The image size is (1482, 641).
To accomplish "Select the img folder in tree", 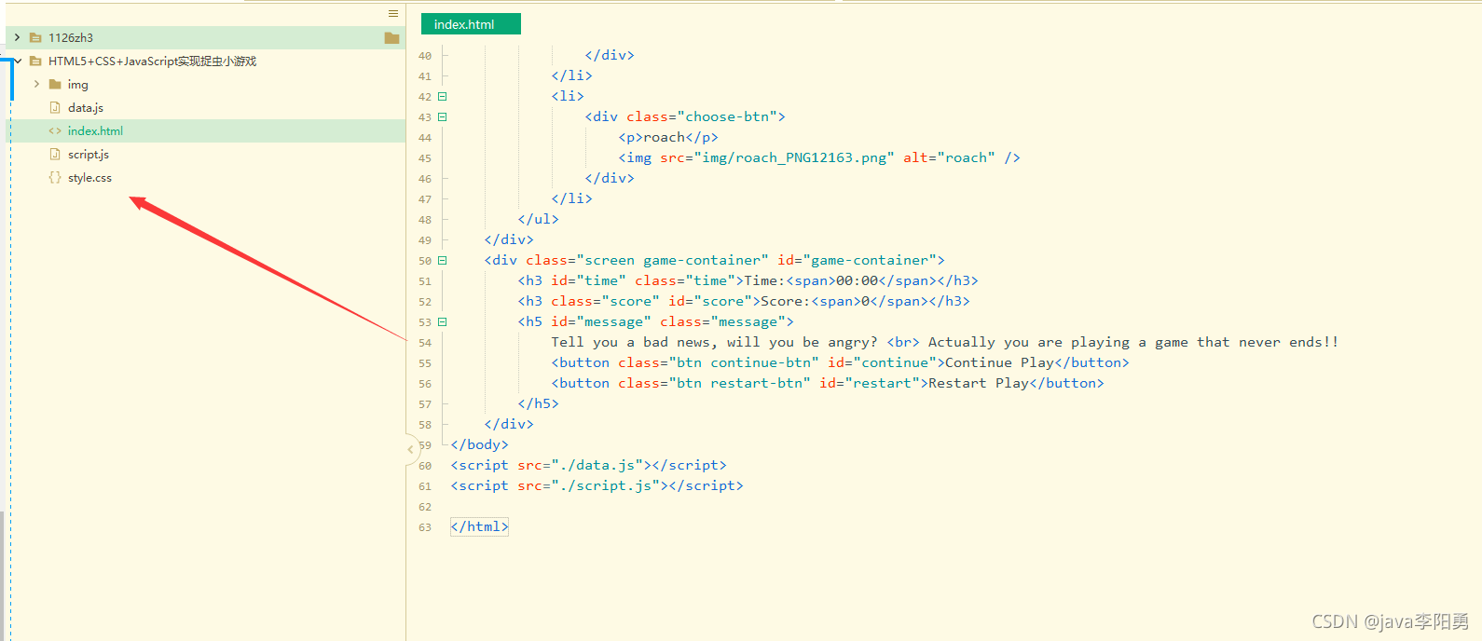I will (77, 85).
